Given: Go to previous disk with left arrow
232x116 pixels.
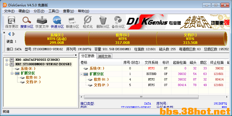Looking at the screenshot, I should point(9,34).
